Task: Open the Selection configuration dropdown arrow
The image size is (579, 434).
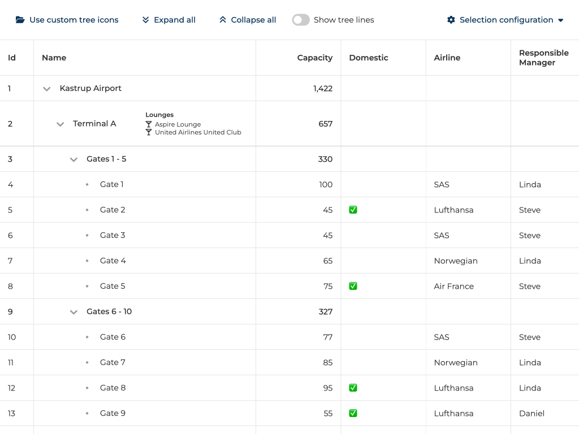Action: (x=561, y=20)
